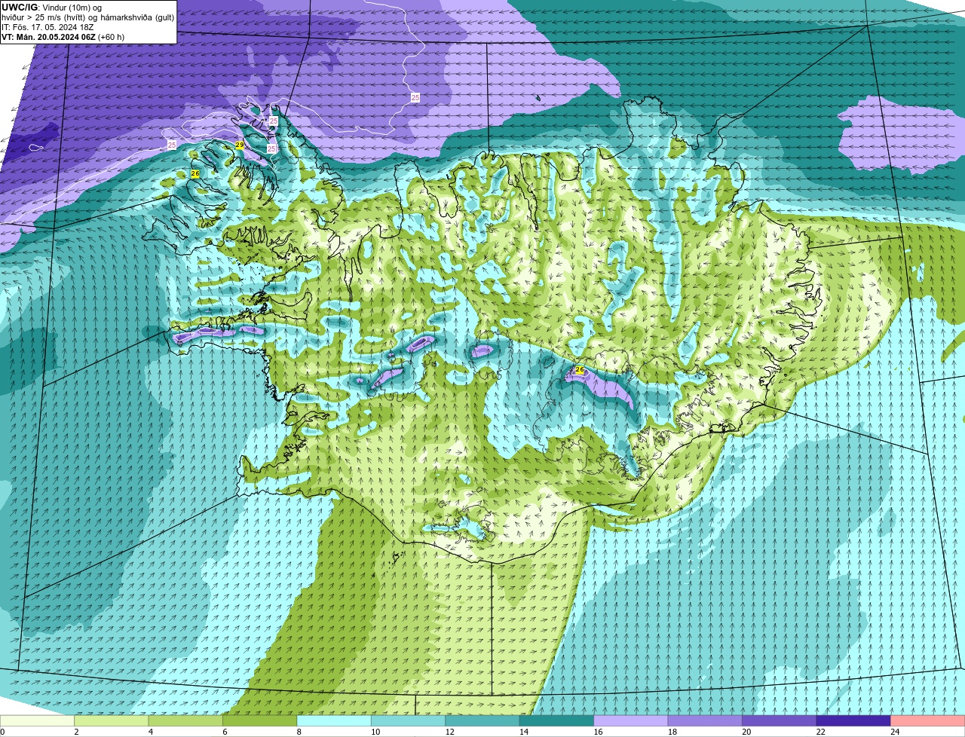The image size is (965, 737).
Task: Click the 20–22 m/s violet legend swatch
Action: tap(780, 720)
